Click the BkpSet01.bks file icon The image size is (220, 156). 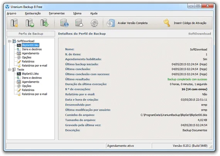point(19,74)
